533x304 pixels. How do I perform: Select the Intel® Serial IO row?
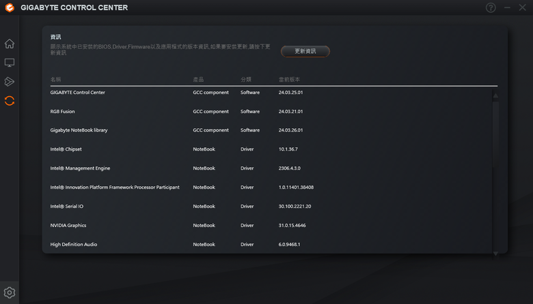coord(271,206)
